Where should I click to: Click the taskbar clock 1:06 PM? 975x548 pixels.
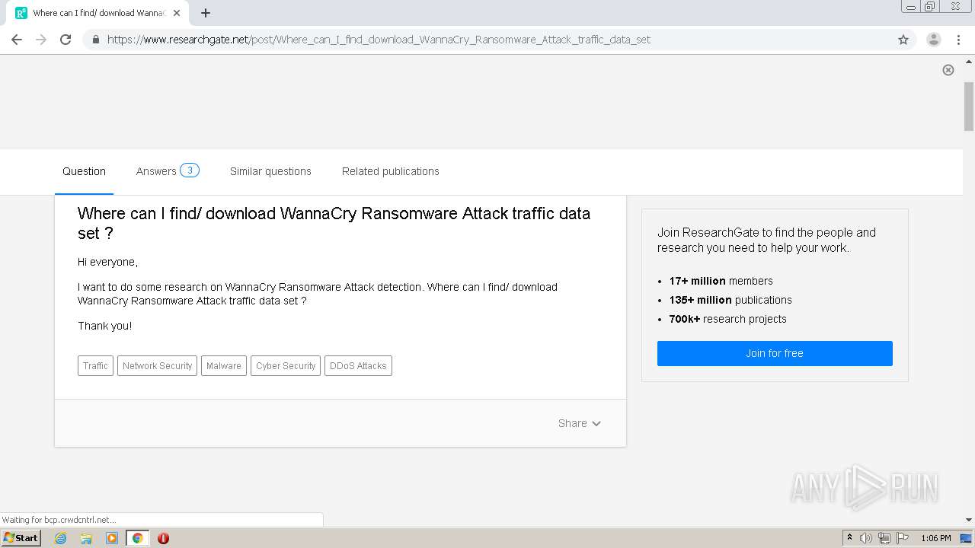[936, 538]
